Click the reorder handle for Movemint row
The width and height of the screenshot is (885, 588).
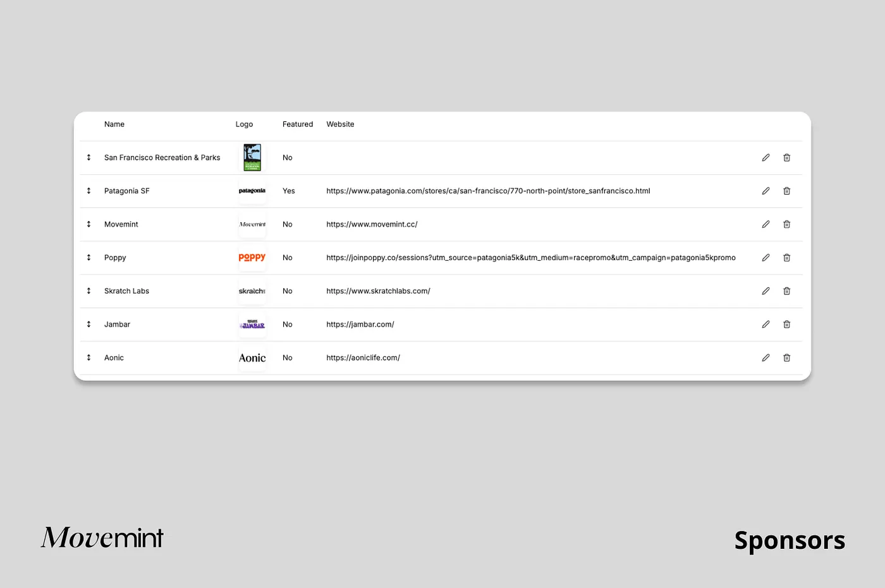click(x=88, y=224)
